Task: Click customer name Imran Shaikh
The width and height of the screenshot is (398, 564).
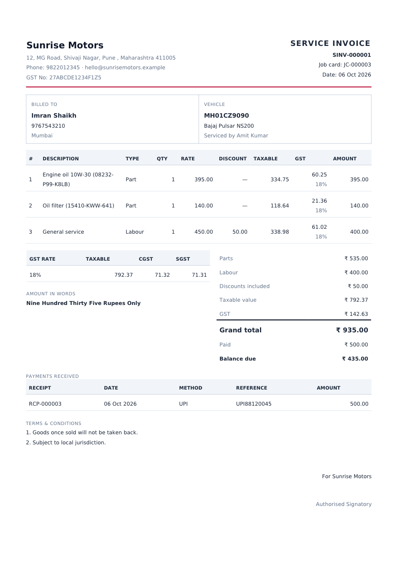Action: coord(54,115)
